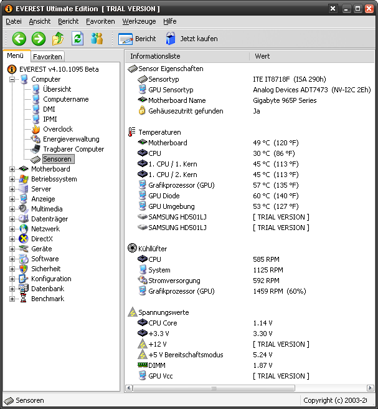Click the green Forward arrow icon
The width and height of the screenshot is (378, 409).
click(39, 39)
